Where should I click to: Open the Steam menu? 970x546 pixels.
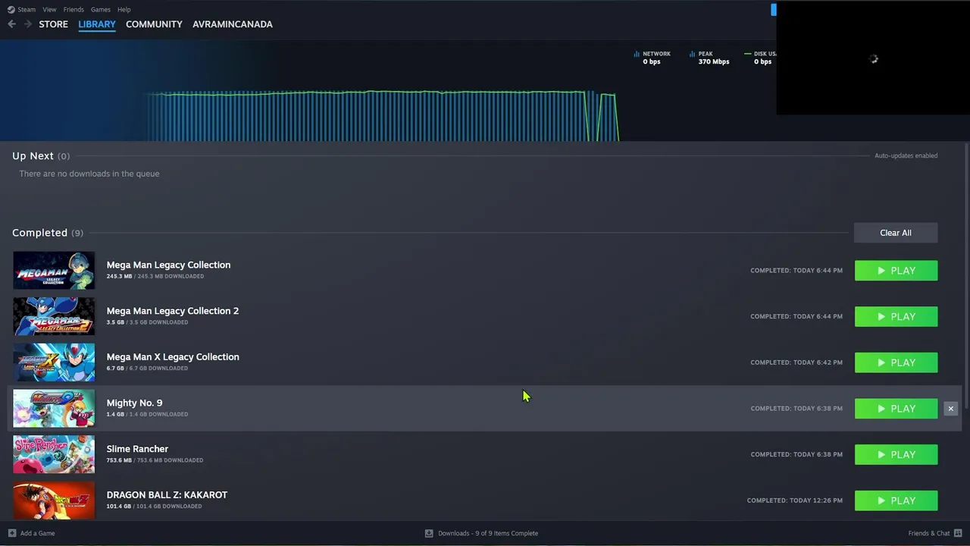click(x=27, y=9)
